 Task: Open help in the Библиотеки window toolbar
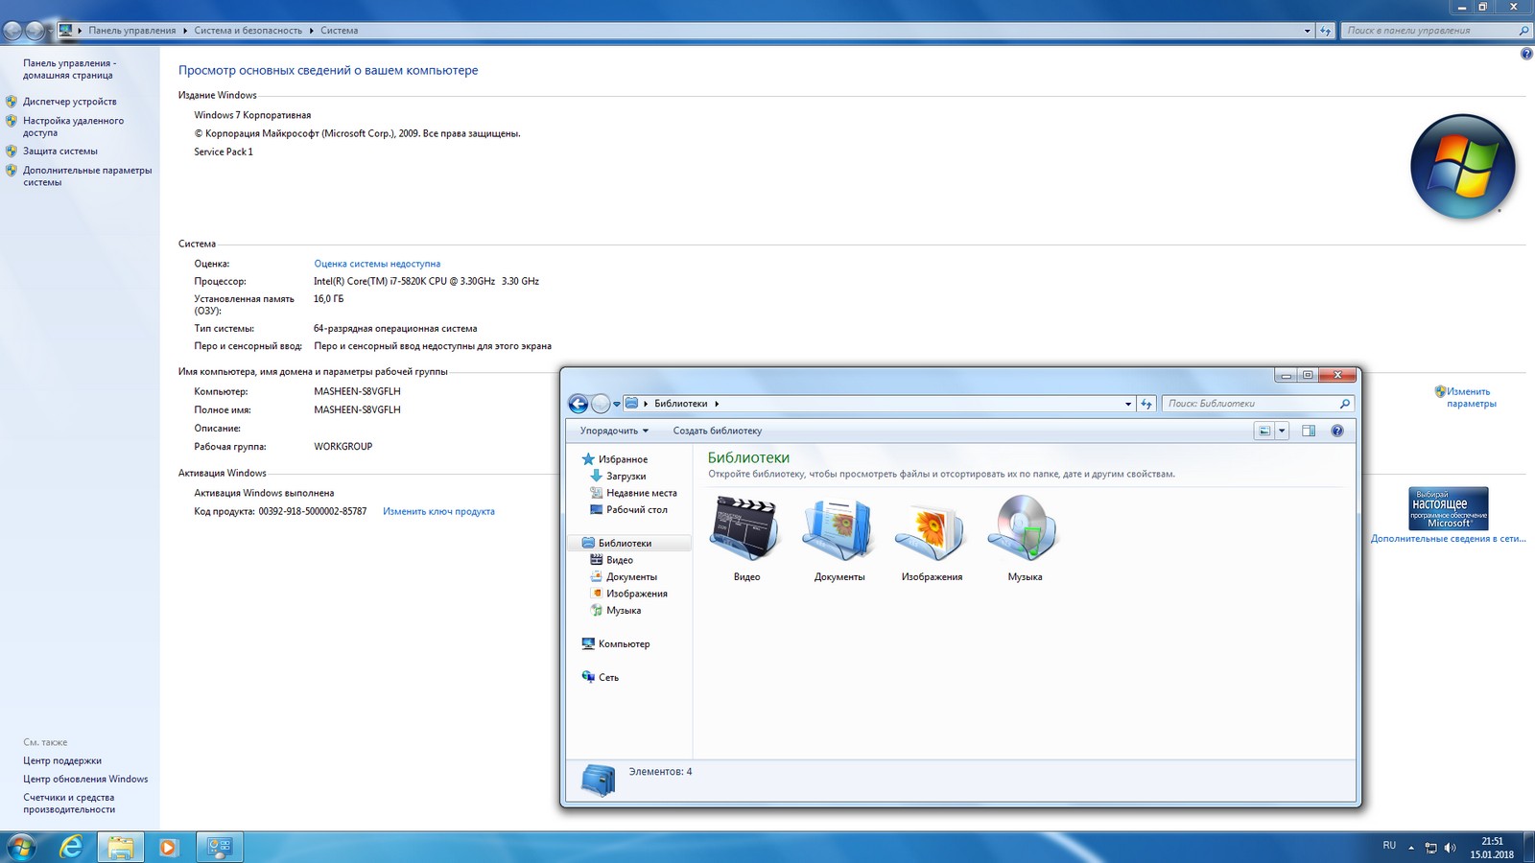[1337, 431]
